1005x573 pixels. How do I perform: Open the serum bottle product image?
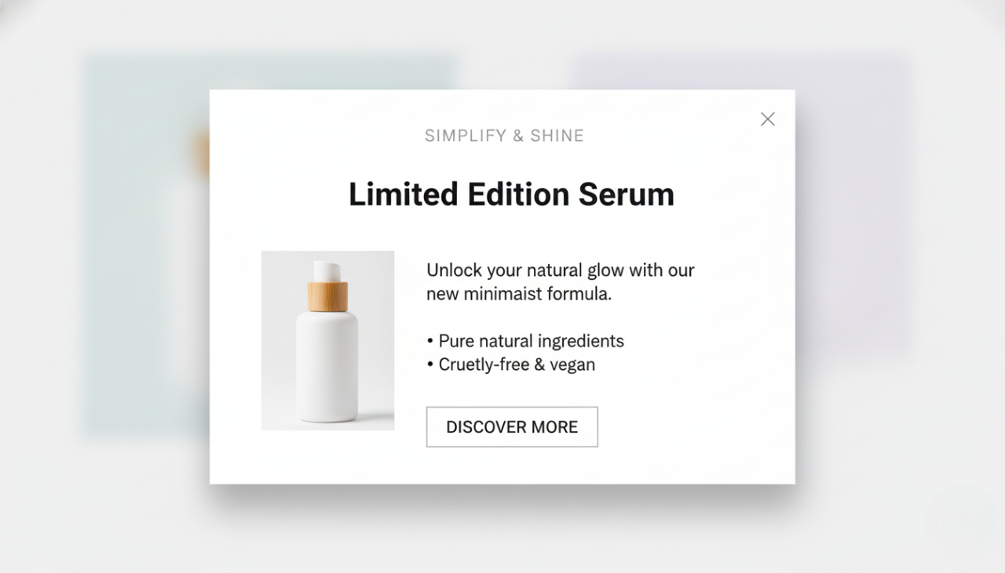click(327, 341)
